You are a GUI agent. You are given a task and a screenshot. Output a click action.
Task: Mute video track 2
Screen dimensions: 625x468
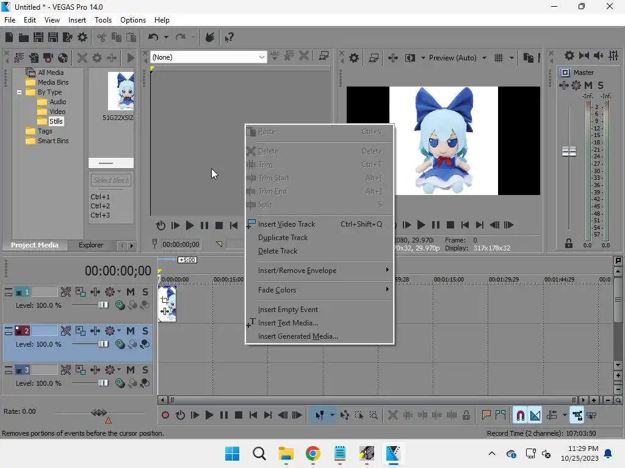pos(131,331)
